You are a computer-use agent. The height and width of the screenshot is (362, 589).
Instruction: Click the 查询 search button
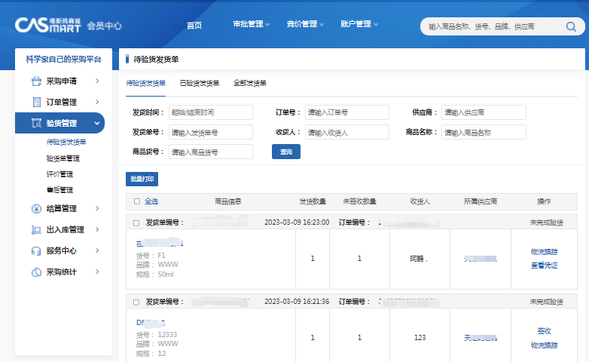click(285, 152)
